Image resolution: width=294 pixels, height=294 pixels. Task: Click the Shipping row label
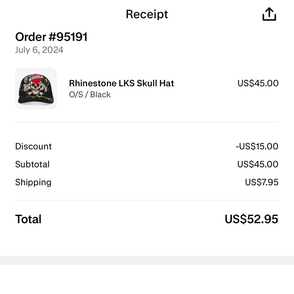pos(33,182)
